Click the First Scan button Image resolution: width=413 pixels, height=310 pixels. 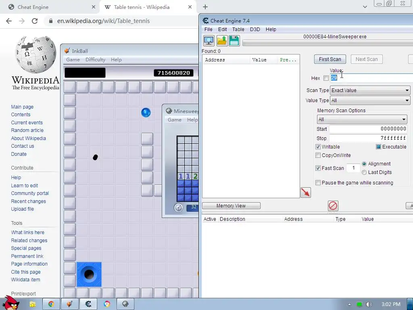coord(330,59)
